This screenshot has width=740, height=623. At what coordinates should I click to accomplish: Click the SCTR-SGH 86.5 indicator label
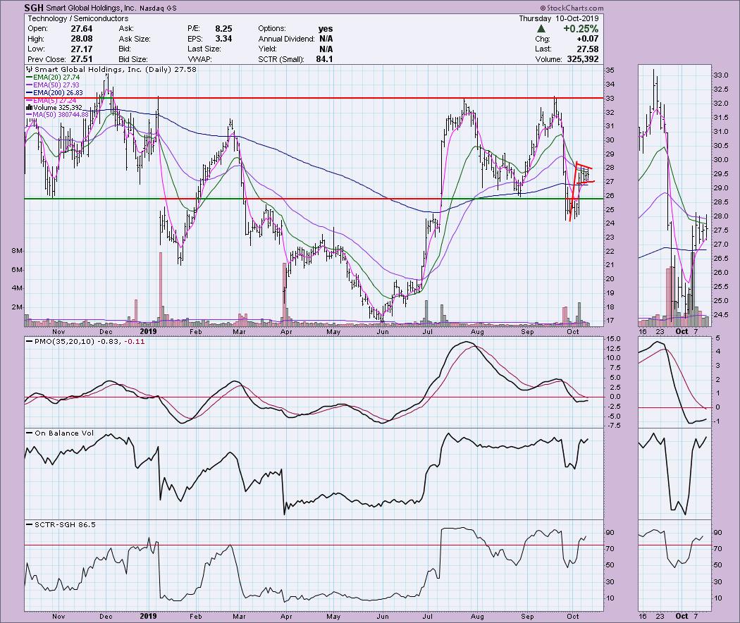click(x=61, y=524)
